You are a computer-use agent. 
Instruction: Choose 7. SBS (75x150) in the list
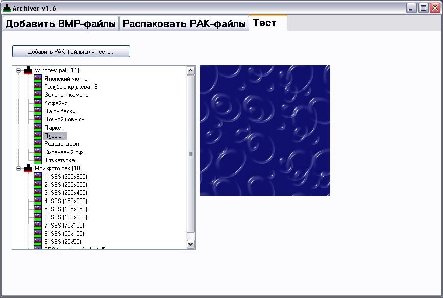64,226
